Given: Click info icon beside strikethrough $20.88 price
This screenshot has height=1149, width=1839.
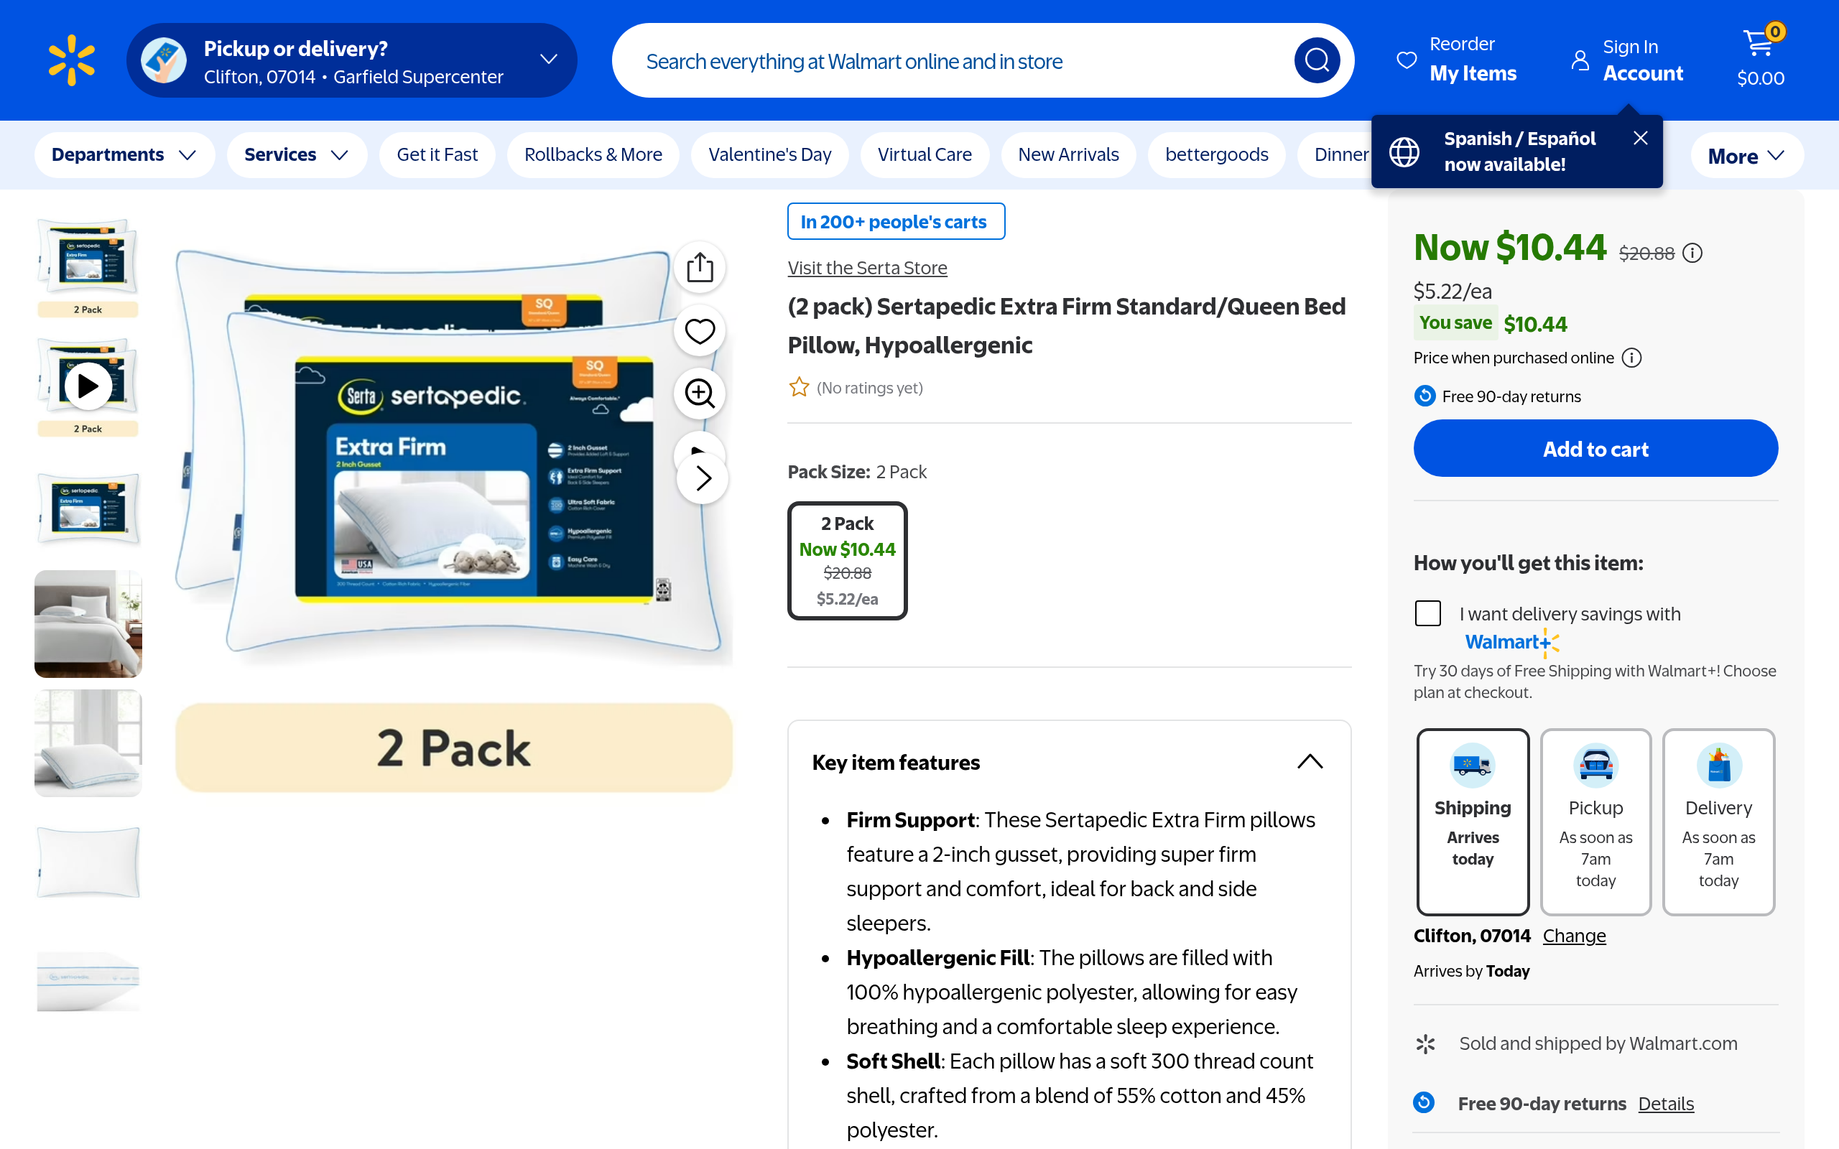Looking at the screenshot, I should tap(1692, 253).
